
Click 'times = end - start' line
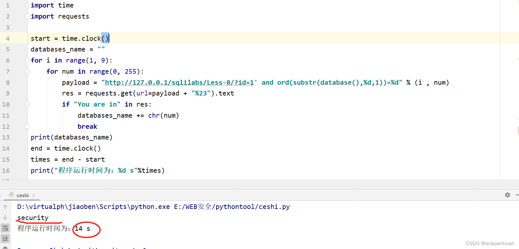coord(68,159)
